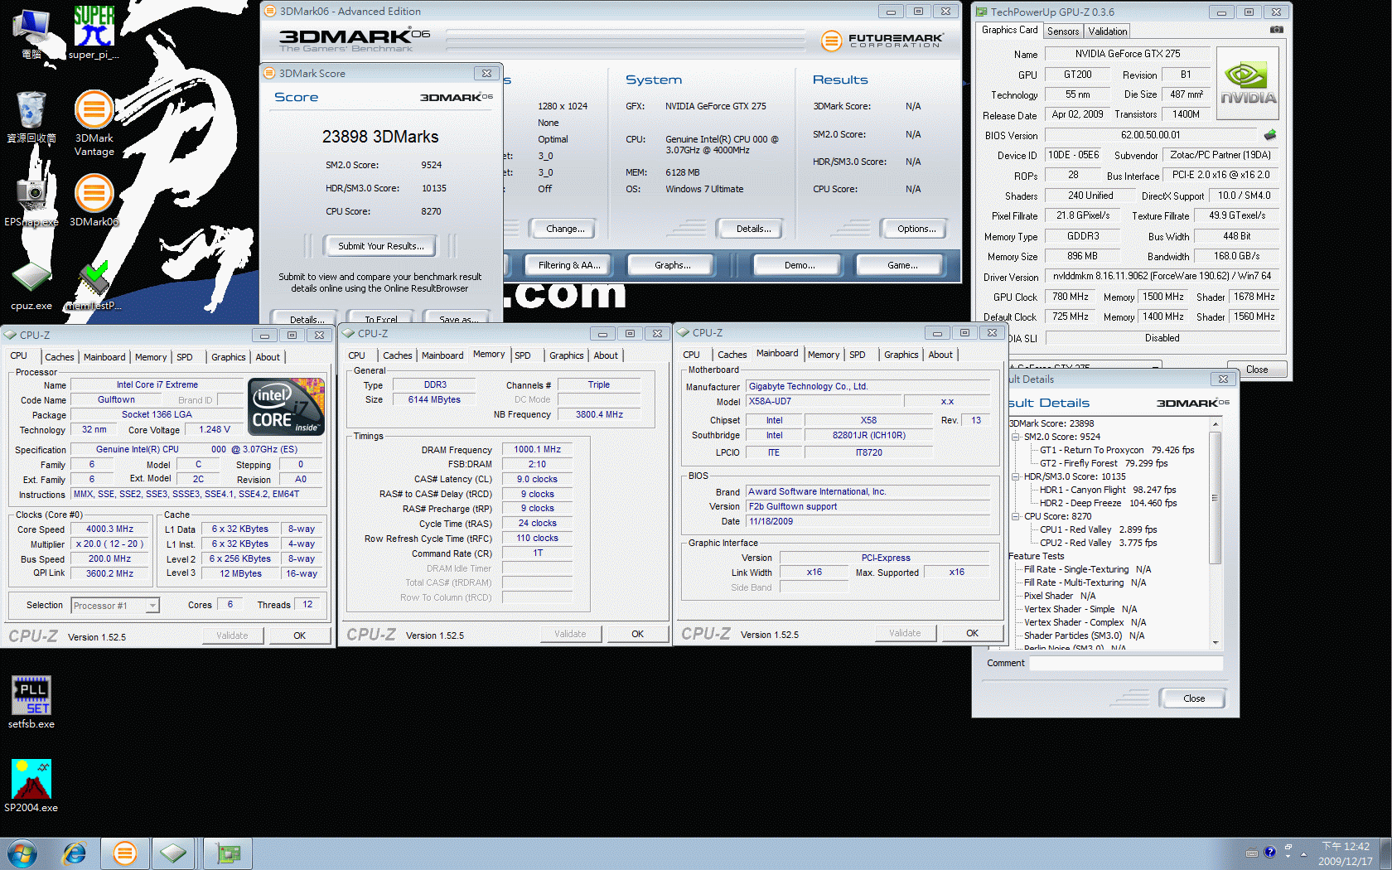Image resolution: width=1392 pixels, height=870 pixels.
Task: Click the Futuremark Corporation logo
Action: click(x=882, y=40)
